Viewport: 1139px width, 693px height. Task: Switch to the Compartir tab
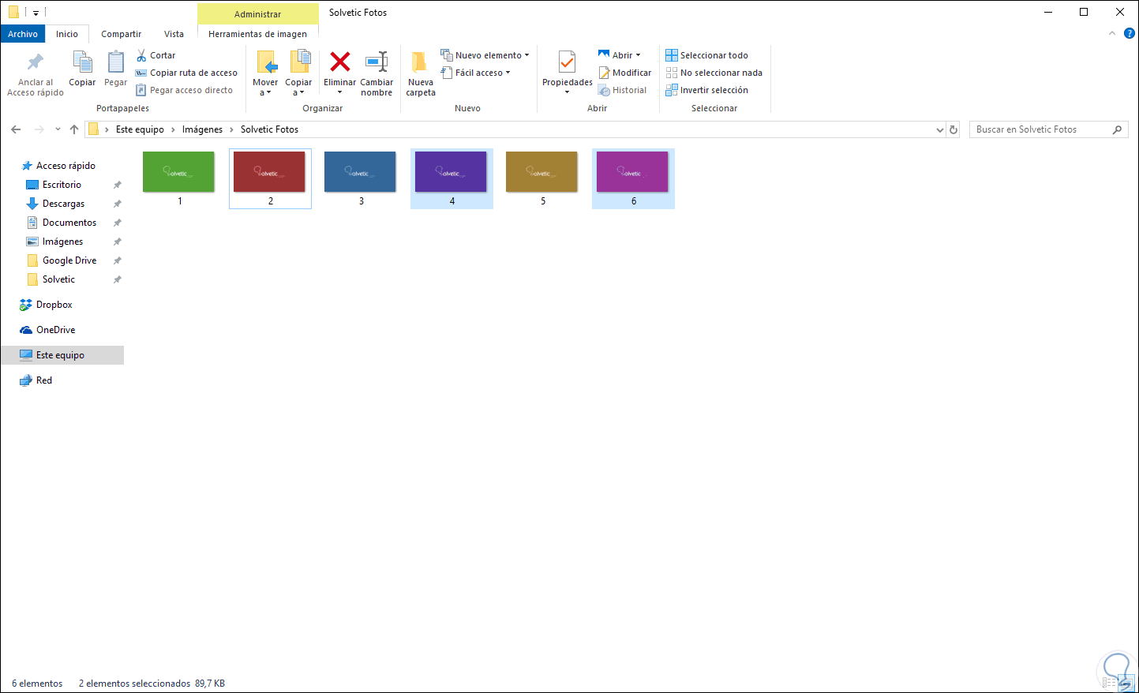click(x=121, y=34)
